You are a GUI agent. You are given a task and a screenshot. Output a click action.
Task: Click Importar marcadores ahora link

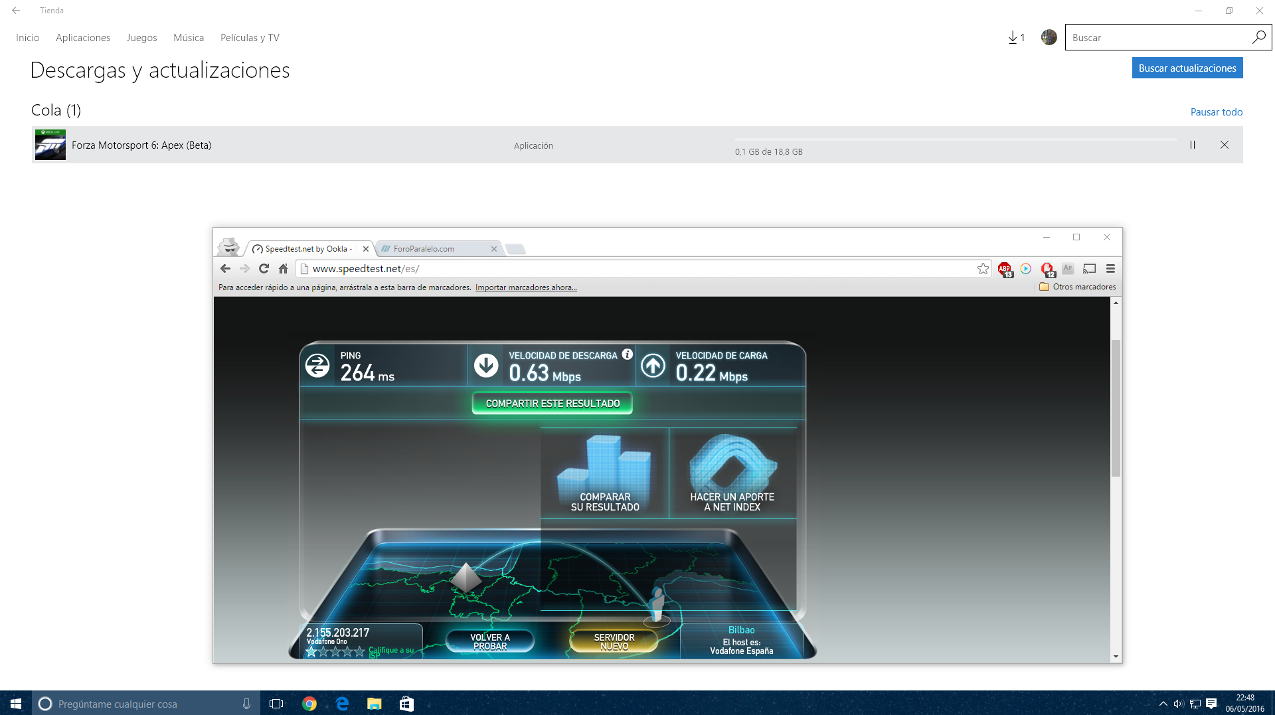click(526, 287)
